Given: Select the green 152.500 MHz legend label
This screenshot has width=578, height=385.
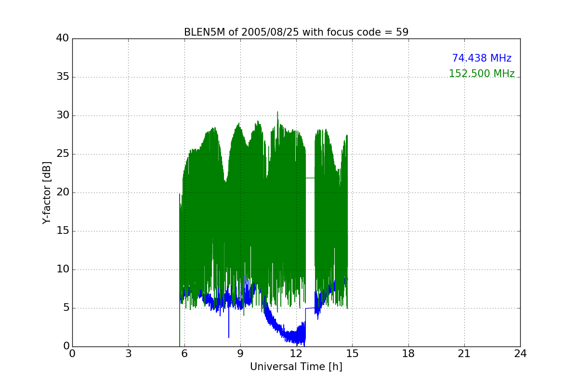Looking at the screenshot, I should point(482,74).
